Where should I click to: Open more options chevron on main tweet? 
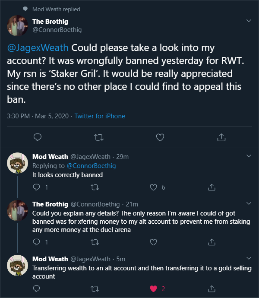pyautogui.click(x=249, y=20)
